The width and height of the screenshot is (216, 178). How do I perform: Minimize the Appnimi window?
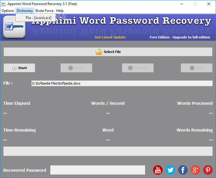point(182,4)
